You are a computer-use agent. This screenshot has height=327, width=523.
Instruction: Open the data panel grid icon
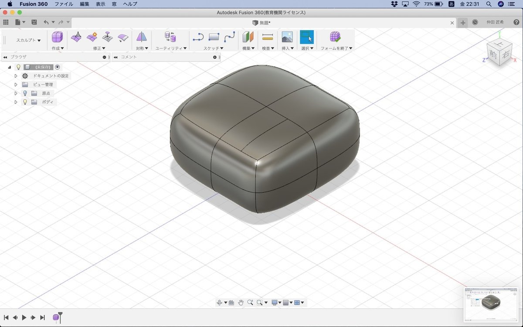coord(6,22)
